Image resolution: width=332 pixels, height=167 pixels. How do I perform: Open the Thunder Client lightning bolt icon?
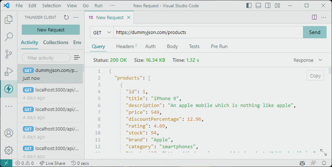(9, 89)
